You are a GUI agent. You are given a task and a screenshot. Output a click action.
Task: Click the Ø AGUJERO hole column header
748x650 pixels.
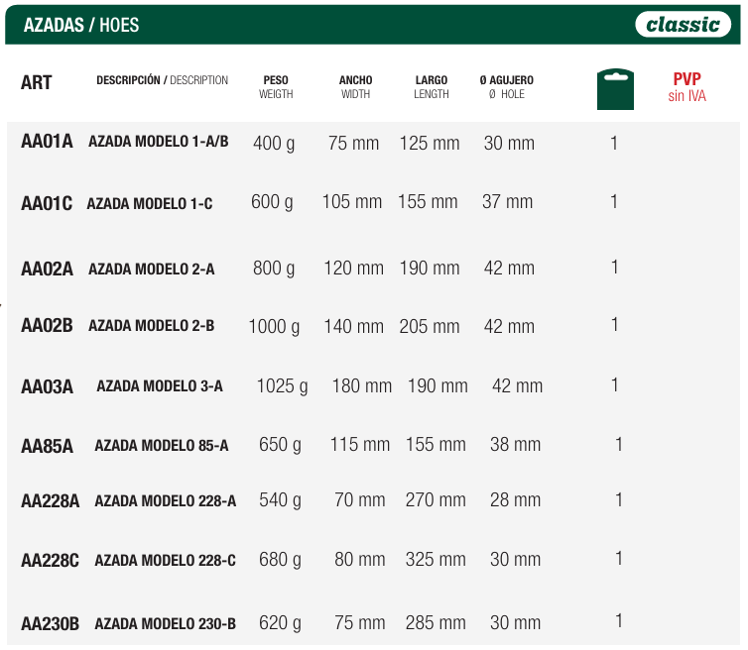pos(506,87)
